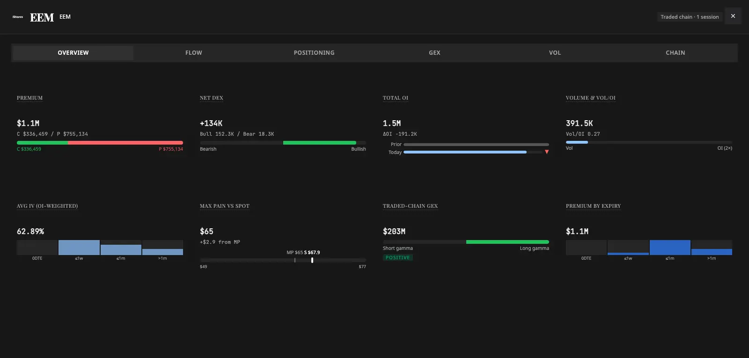
Task: Click the iShares logo icon
Action: click(18, 17)
